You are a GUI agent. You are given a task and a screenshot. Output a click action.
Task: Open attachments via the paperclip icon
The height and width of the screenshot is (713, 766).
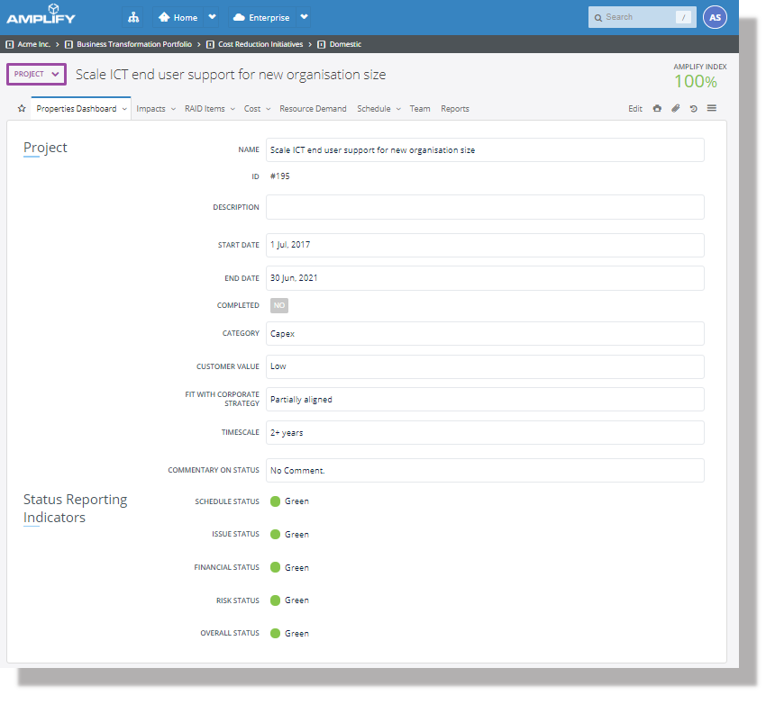pyautogui.click(x=675, y=109)
